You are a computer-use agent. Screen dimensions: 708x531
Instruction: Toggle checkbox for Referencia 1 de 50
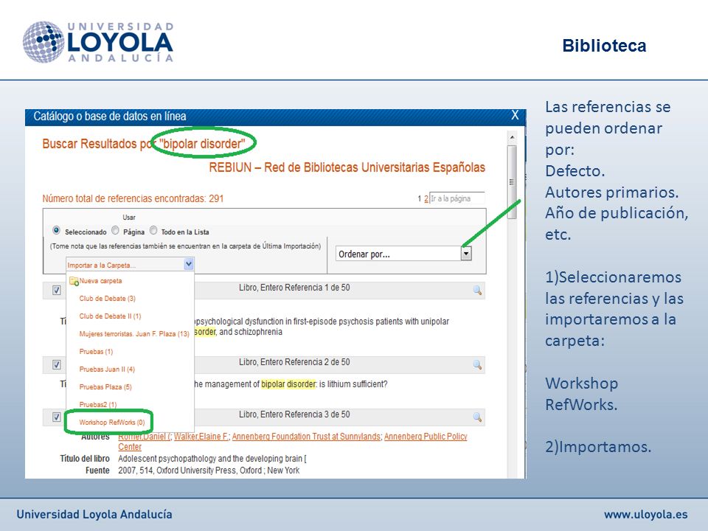click(x=57, y=291)
